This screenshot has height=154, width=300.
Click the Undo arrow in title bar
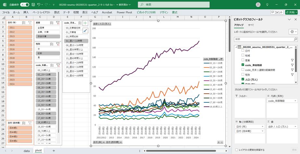coord(39,5)
